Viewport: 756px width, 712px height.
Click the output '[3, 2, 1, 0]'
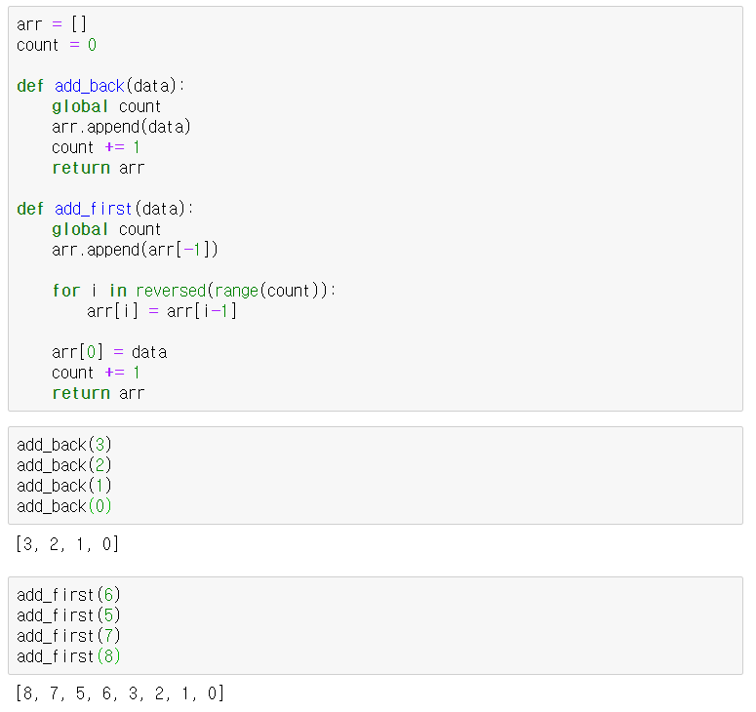67,544
